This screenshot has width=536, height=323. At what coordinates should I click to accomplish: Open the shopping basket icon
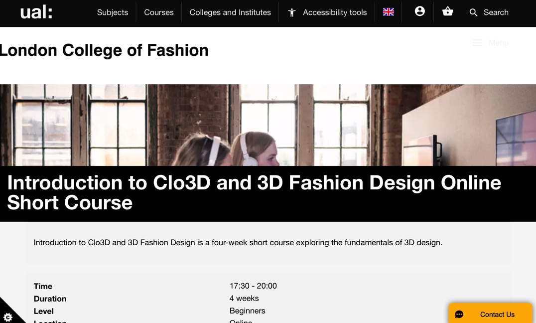pos(447,11)
